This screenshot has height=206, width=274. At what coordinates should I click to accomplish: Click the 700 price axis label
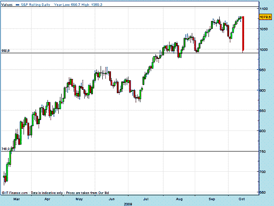[262, 172]
